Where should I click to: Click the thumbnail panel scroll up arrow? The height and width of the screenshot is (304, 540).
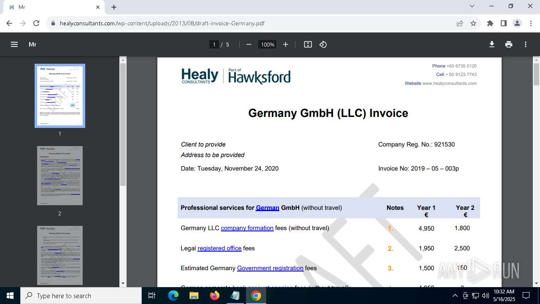tap(123, 60)
